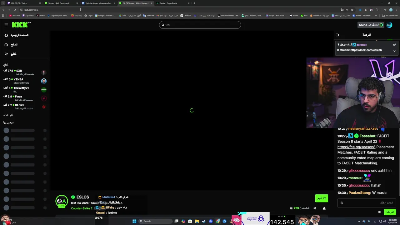Open the StreamElements bookmark
The width and height of the screenshot is (400, 225).
point(228,16)
